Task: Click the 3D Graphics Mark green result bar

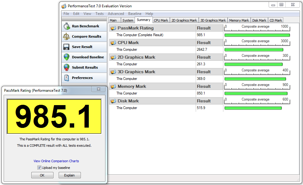Action: coord(255,79)
